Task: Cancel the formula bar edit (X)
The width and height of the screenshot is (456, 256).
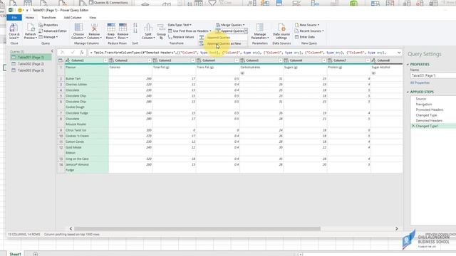Action: point(62,53)
